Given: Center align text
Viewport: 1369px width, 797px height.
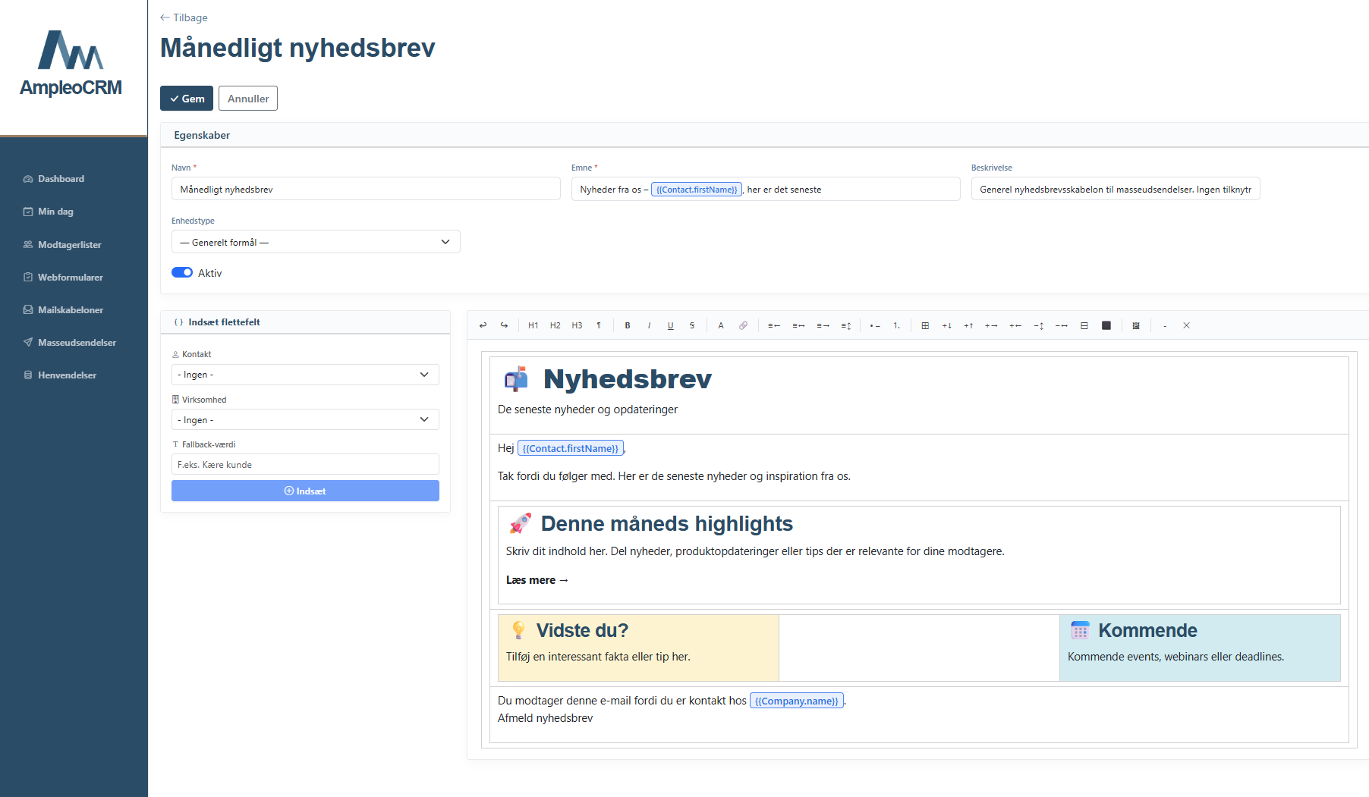Looking at the screenshot, I should [798, 325].
